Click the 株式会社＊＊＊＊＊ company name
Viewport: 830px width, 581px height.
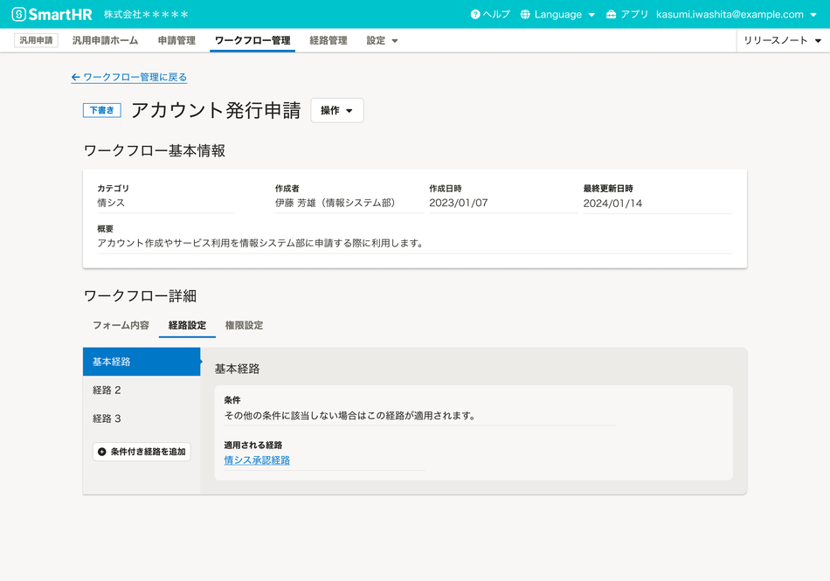pos(146,14)
